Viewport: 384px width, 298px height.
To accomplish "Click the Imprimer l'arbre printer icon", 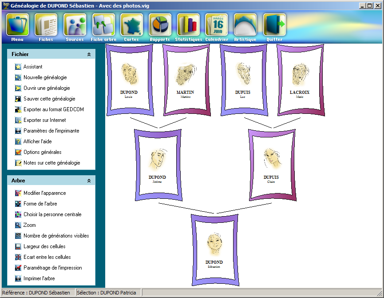I will click(18, 278).
